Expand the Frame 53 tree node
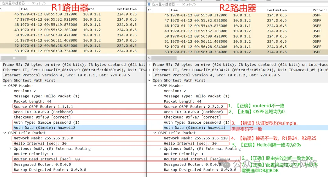 [149, 65]
